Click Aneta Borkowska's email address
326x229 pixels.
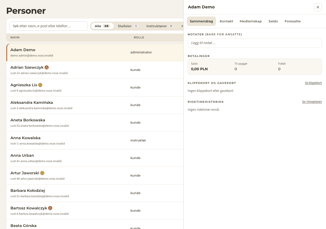tap(39, 126)
